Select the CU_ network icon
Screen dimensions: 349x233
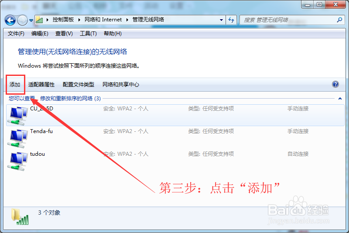(17, 116)
